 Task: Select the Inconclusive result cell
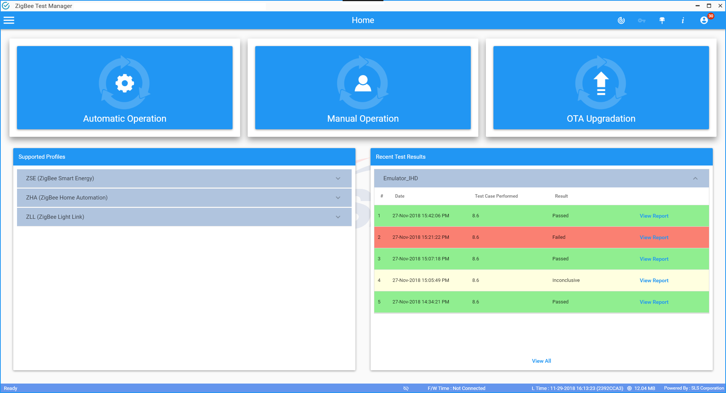[x=566, y=280]
